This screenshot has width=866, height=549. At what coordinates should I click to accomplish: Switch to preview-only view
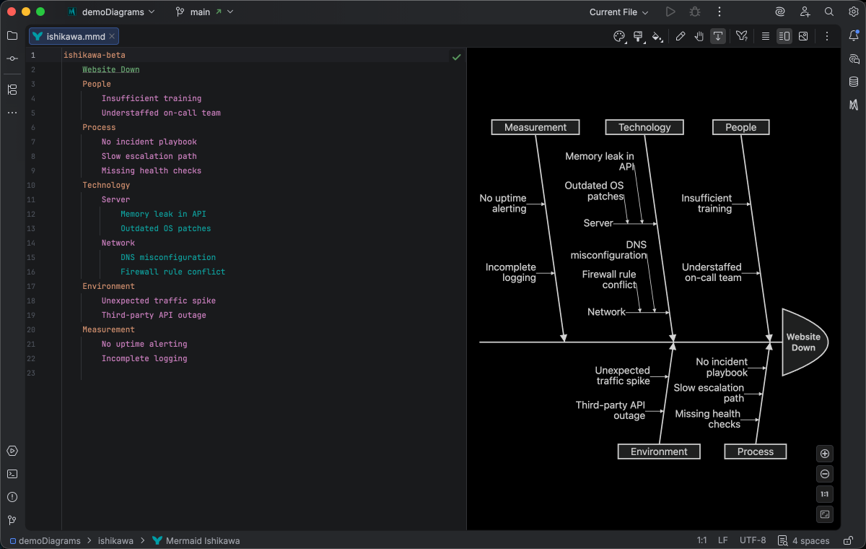pyautogui.click(x=803, y=36)
